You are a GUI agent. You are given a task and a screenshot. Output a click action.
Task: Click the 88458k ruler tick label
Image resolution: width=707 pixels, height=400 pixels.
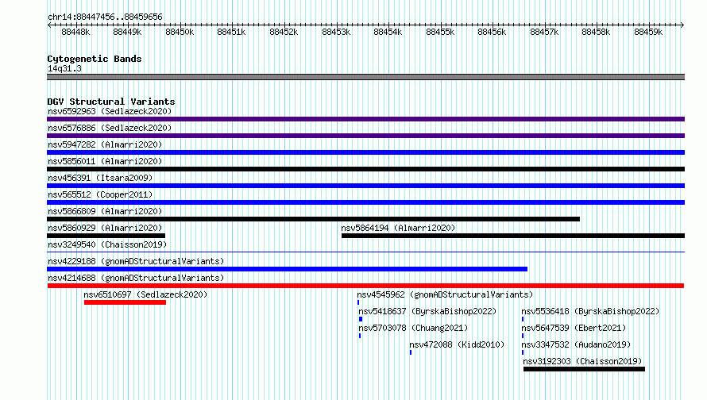pos(596,32)
